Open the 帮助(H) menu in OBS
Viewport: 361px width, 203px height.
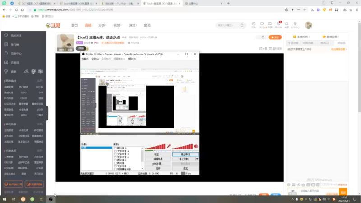[132, 59]
